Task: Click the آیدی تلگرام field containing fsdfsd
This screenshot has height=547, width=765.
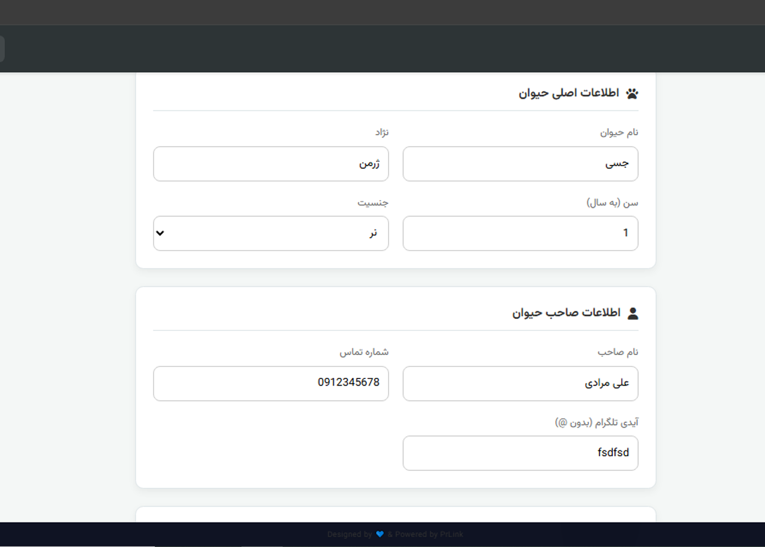Action: pyautogui.click(x=520, y=453)
